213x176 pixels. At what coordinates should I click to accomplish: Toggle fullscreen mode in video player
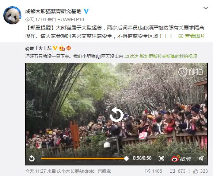coord(161,159)
